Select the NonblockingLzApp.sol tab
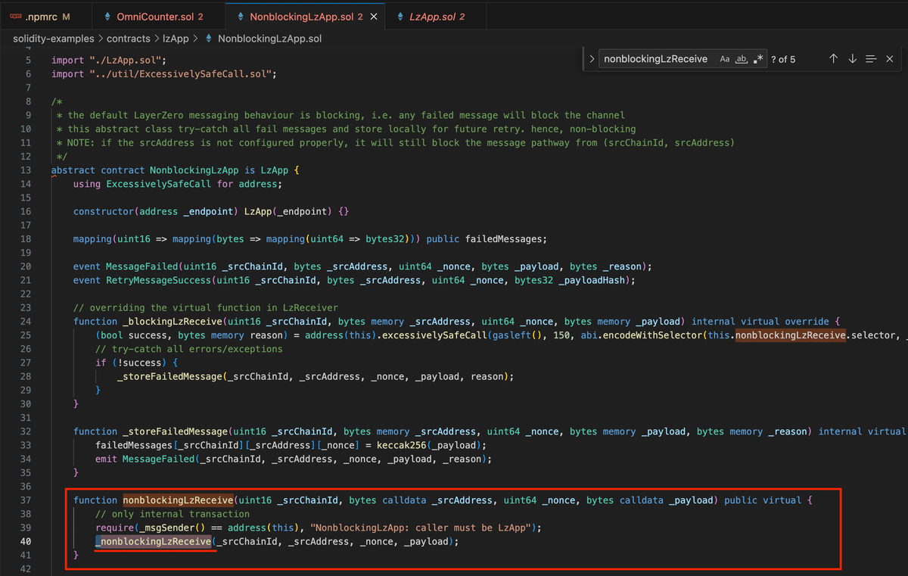908x576 pixels. tap(306, 17)
